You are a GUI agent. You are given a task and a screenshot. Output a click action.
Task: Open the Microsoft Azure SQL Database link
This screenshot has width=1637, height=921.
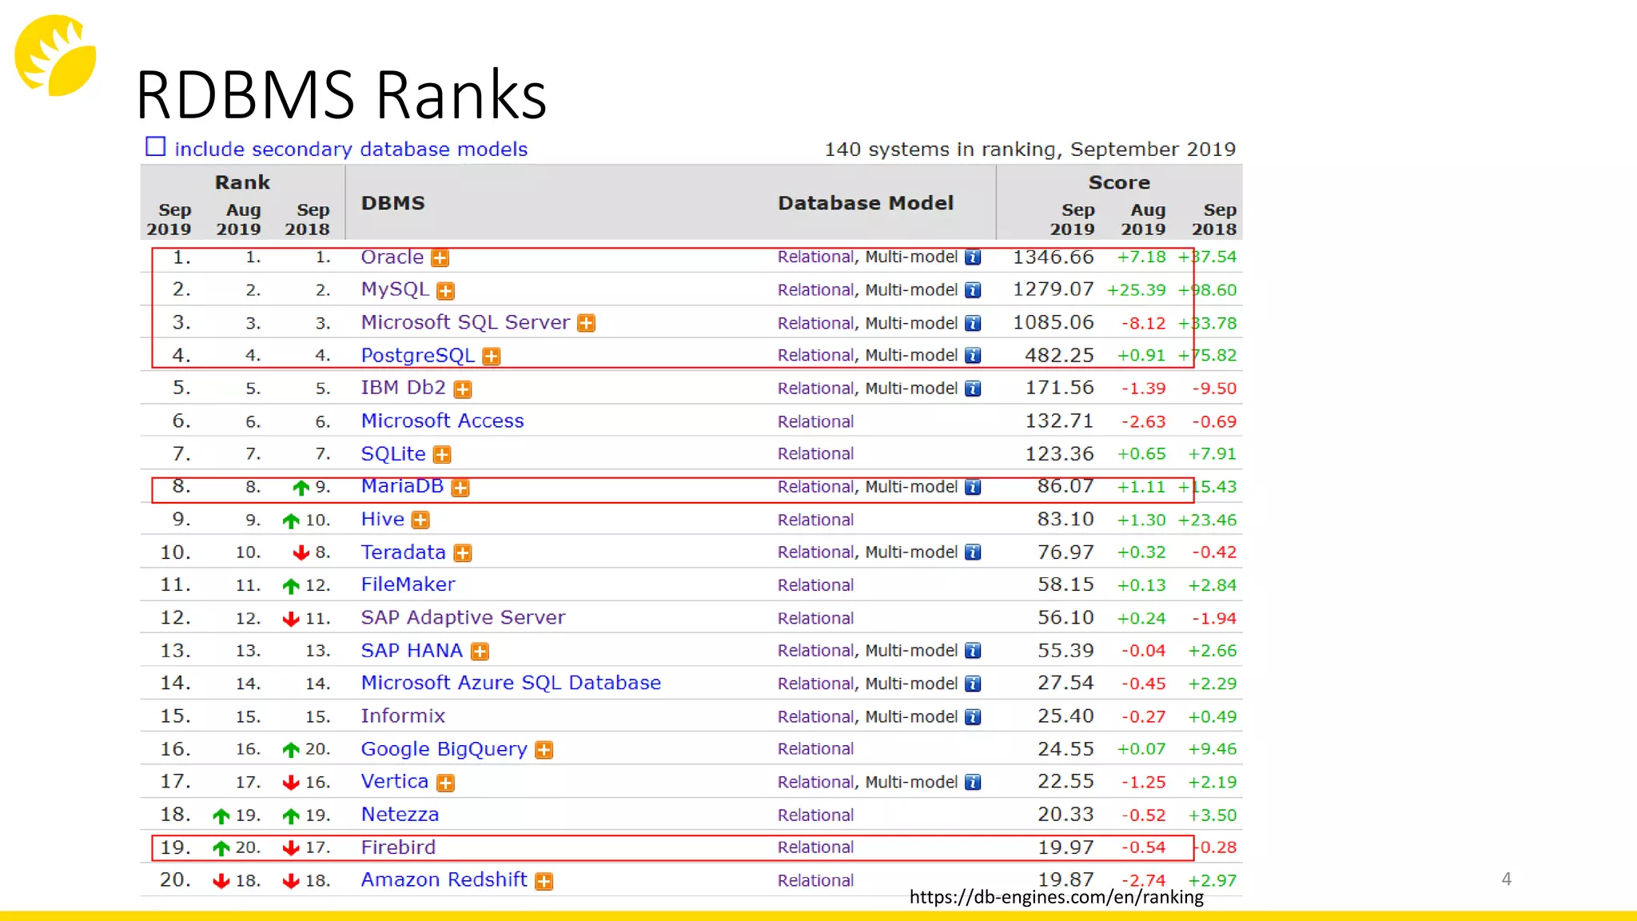click(x=511, y=683)
